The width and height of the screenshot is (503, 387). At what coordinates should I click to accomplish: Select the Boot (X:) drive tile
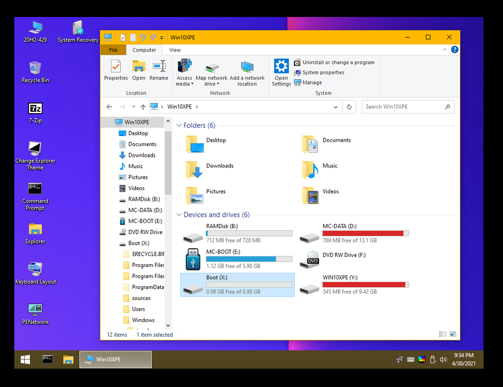point(237,285)
